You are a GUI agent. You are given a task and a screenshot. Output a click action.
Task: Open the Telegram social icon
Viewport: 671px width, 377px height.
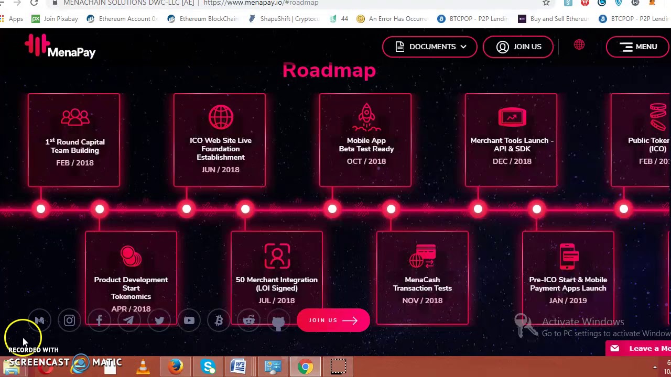(129, 320)
